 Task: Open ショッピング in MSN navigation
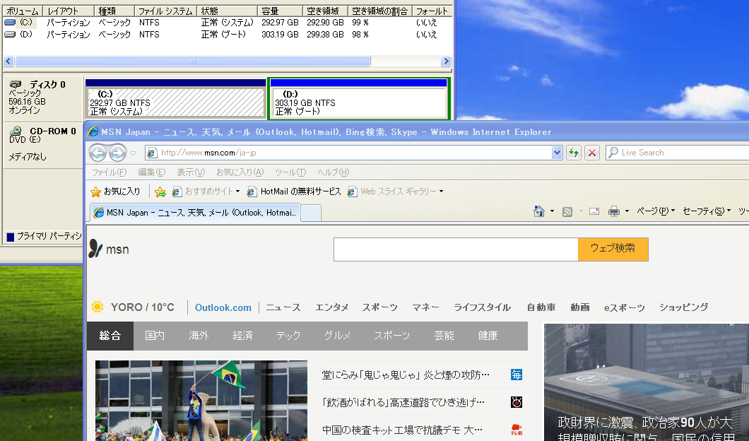tap(683, 307)
